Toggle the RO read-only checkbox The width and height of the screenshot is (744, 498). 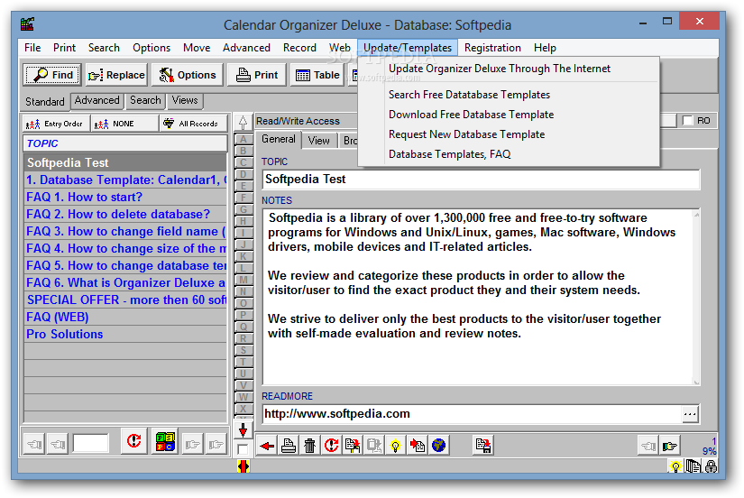point(687,121)
